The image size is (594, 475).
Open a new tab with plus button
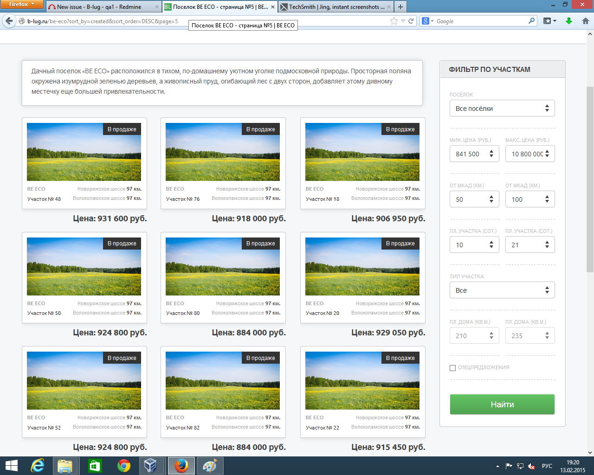tap(400, 7)
